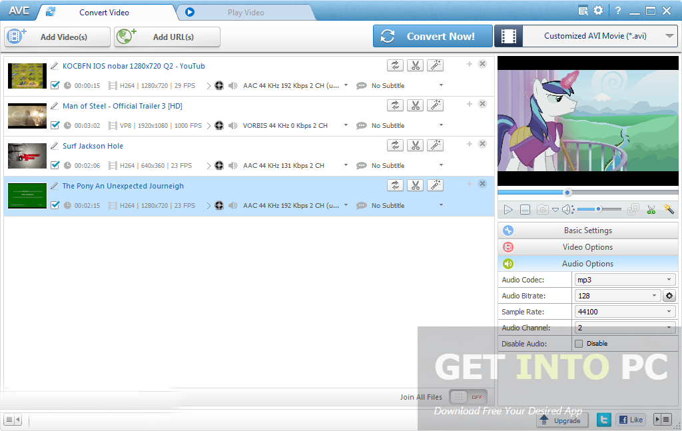Select the Man of Steel video thumbnail
The width and height of the screenshot is (682, 431).
[x=27, y=116]
